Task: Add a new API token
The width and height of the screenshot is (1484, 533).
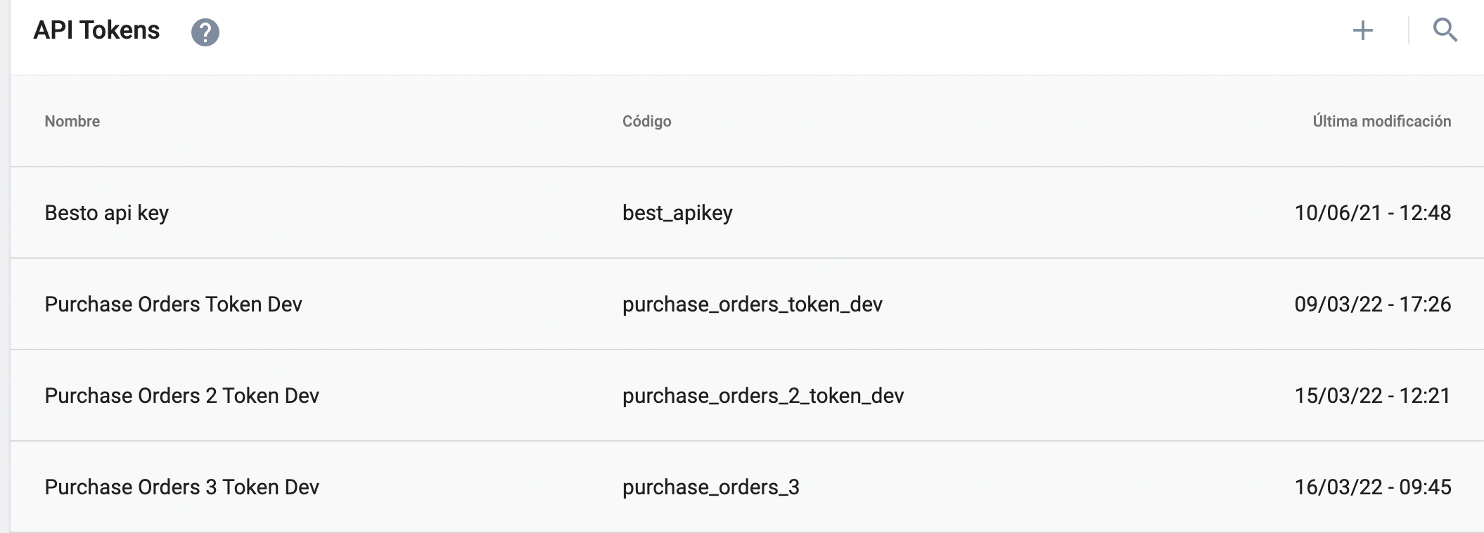Action: 1362,30
